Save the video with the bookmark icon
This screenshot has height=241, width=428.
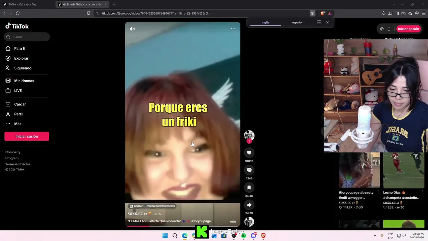(x=249, y=187)
